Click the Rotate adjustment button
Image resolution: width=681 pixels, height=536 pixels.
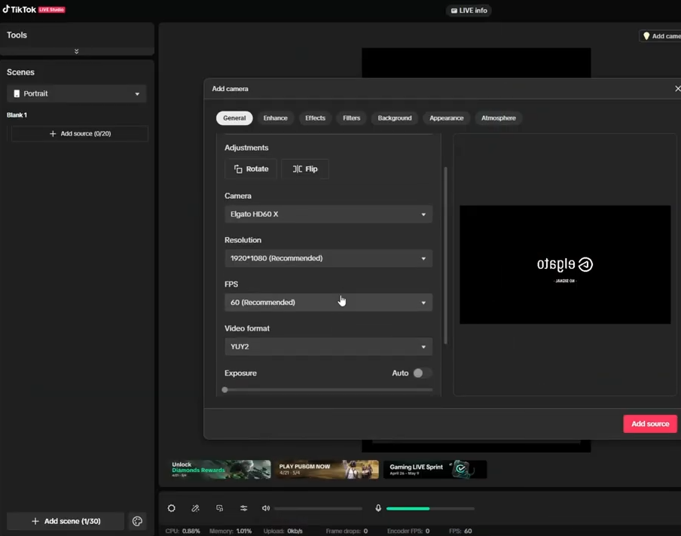[x=251, y=169]
